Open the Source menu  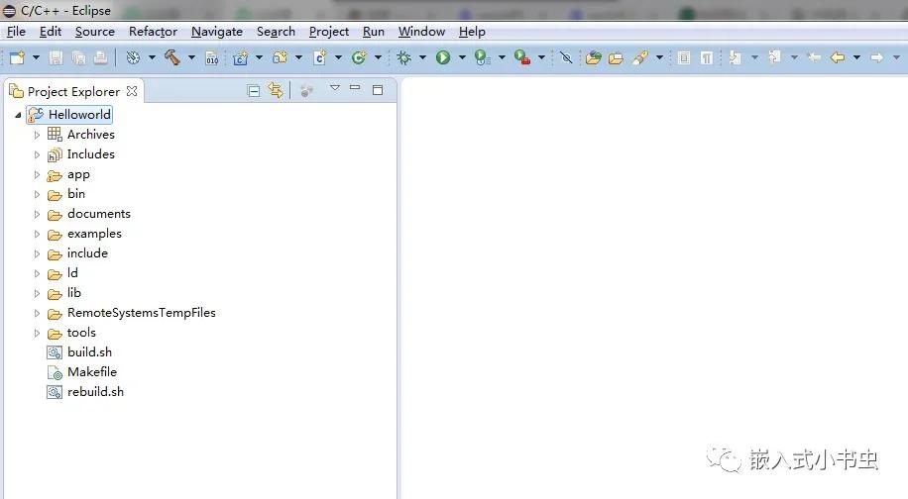[95, 32]
